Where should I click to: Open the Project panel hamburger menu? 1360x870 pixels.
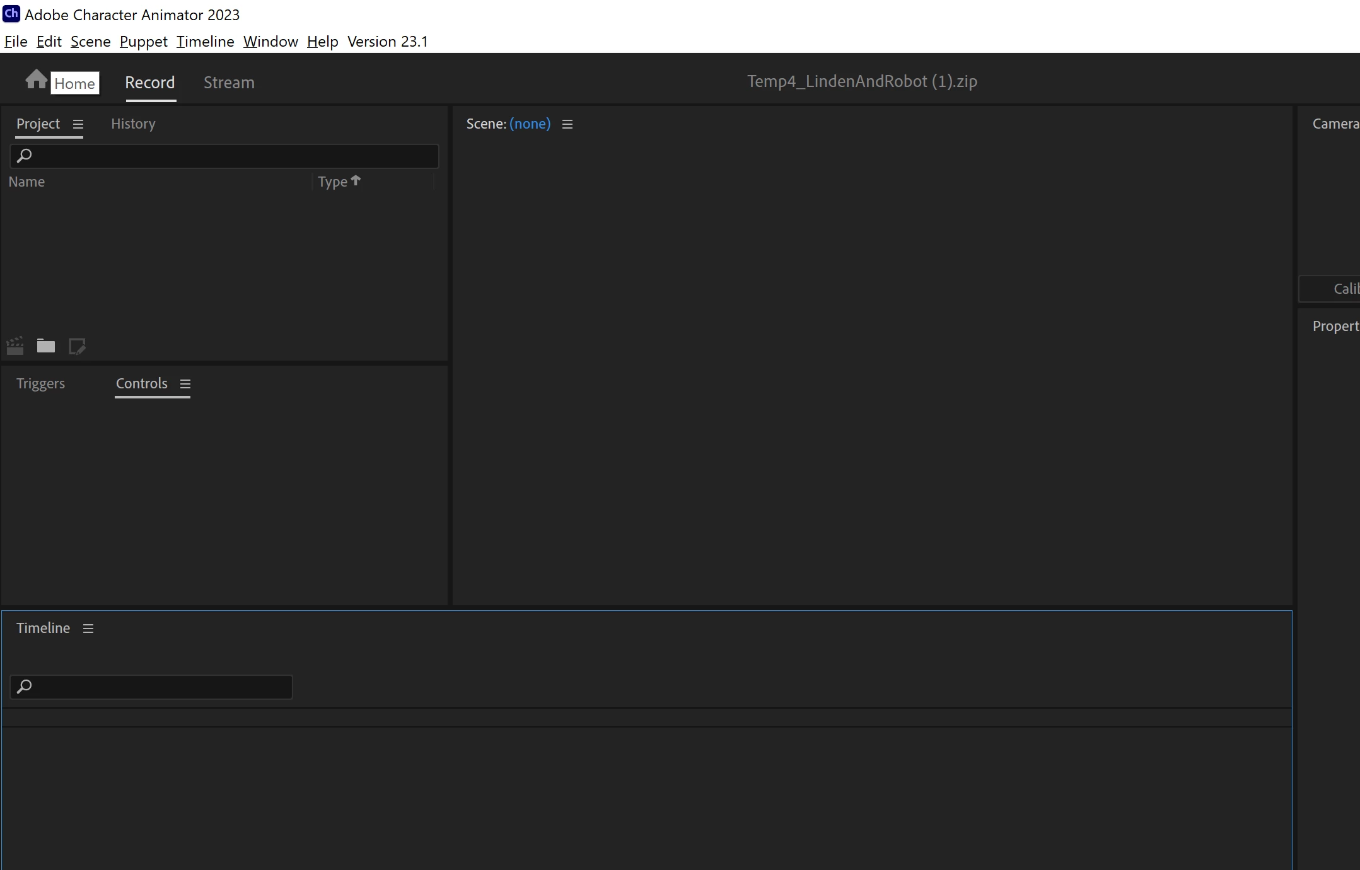point(78,124)
